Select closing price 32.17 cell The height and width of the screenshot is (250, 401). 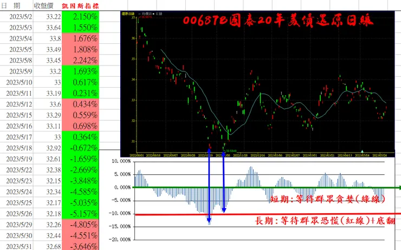[47, 203]
